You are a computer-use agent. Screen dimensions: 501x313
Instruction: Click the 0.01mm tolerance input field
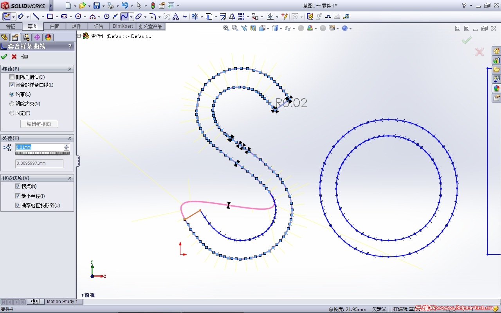click(x=39, y=147)
